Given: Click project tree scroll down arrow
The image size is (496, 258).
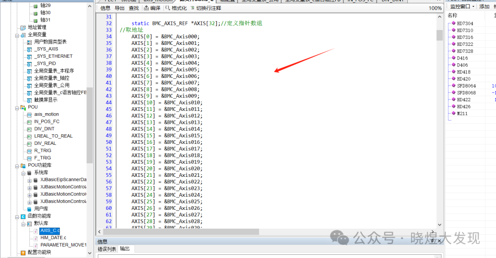Looking at the screenshot, I should pyautogui.click(x=90, y=253).
